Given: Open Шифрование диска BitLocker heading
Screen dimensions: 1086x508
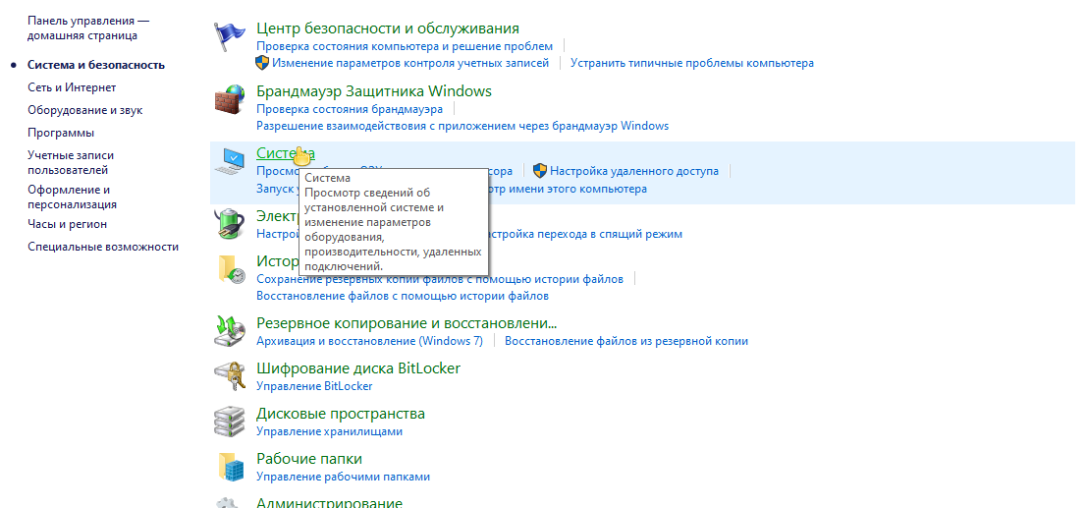Looking at the screenshot, I should pyautogui.click(x=358, y=368).
